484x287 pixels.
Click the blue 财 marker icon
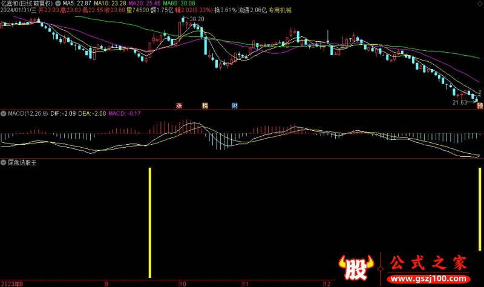click(x=235, y=105)
